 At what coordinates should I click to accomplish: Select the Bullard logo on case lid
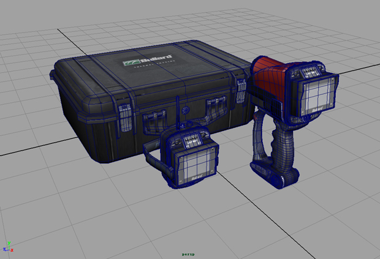click(148, 61)
